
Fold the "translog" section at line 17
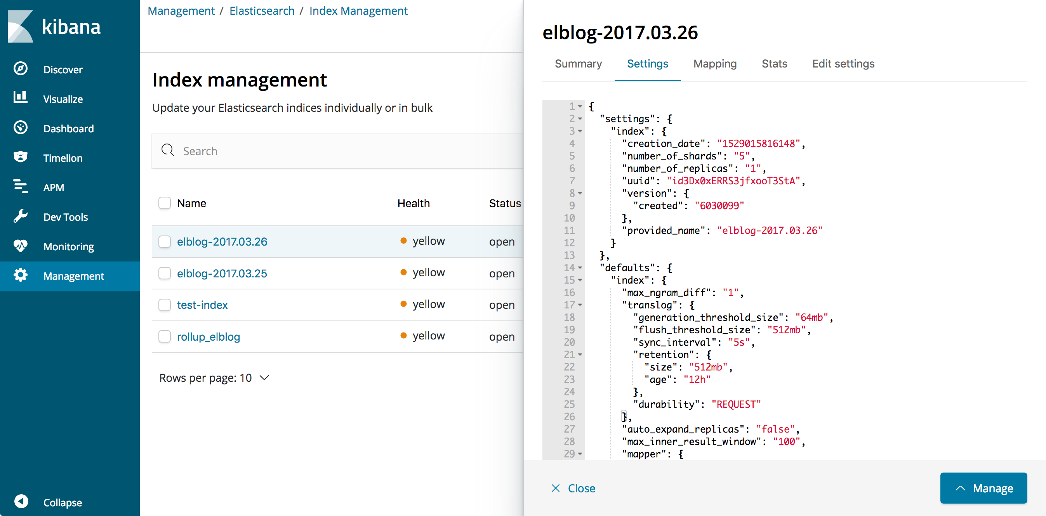[x=580, y=305]
